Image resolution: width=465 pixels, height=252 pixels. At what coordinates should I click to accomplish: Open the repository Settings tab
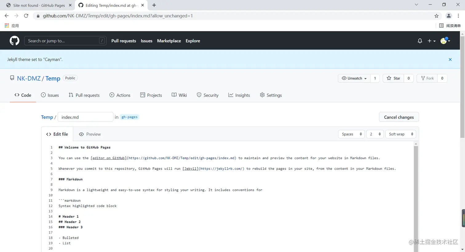click(271, 95)
